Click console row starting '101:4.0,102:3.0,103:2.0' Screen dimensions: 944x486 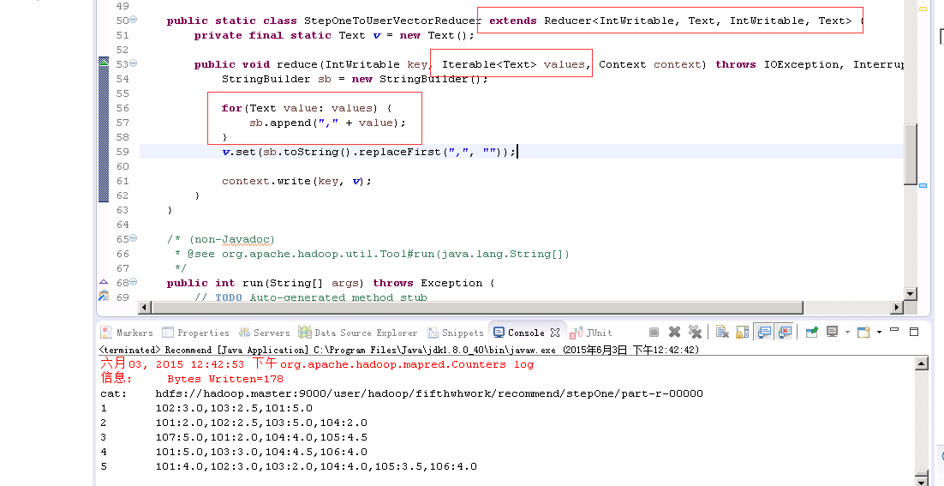coord(316,466)
